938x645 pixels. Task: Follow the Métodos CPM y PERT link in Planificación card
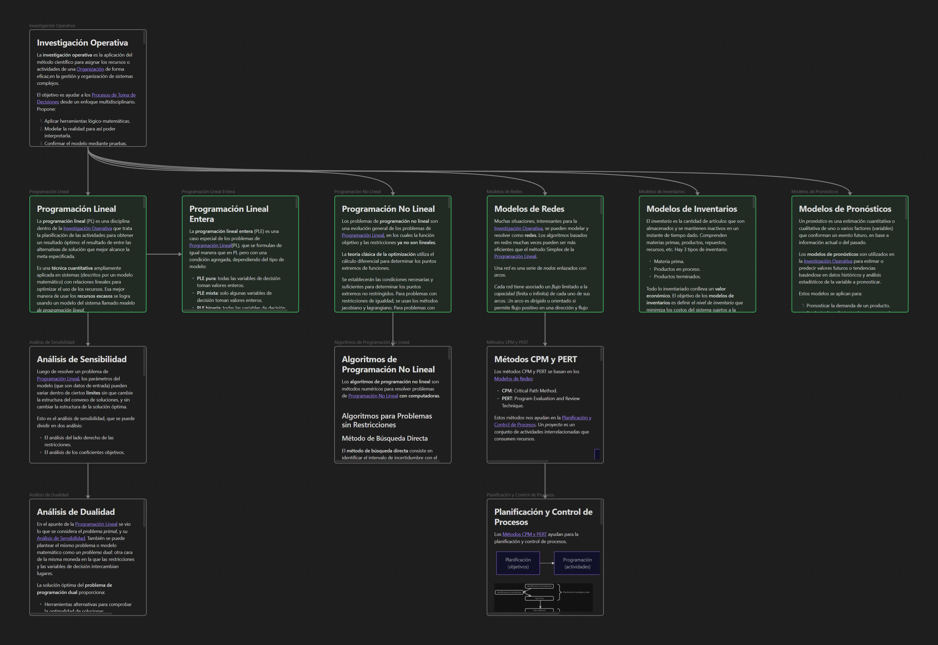click(524, 534)
